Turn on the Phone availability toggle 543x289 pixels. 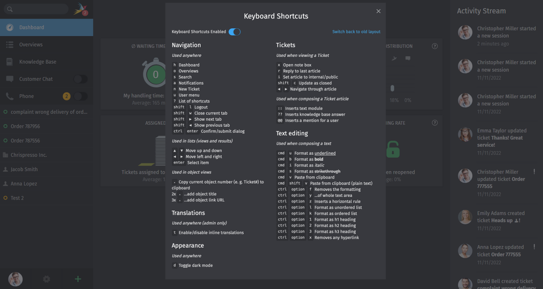(81, 96)
